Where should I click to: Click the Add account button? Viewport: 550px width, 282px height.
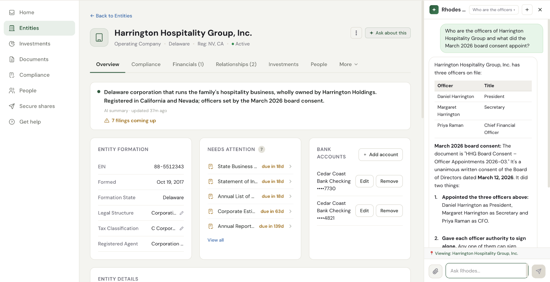[381, 155]
